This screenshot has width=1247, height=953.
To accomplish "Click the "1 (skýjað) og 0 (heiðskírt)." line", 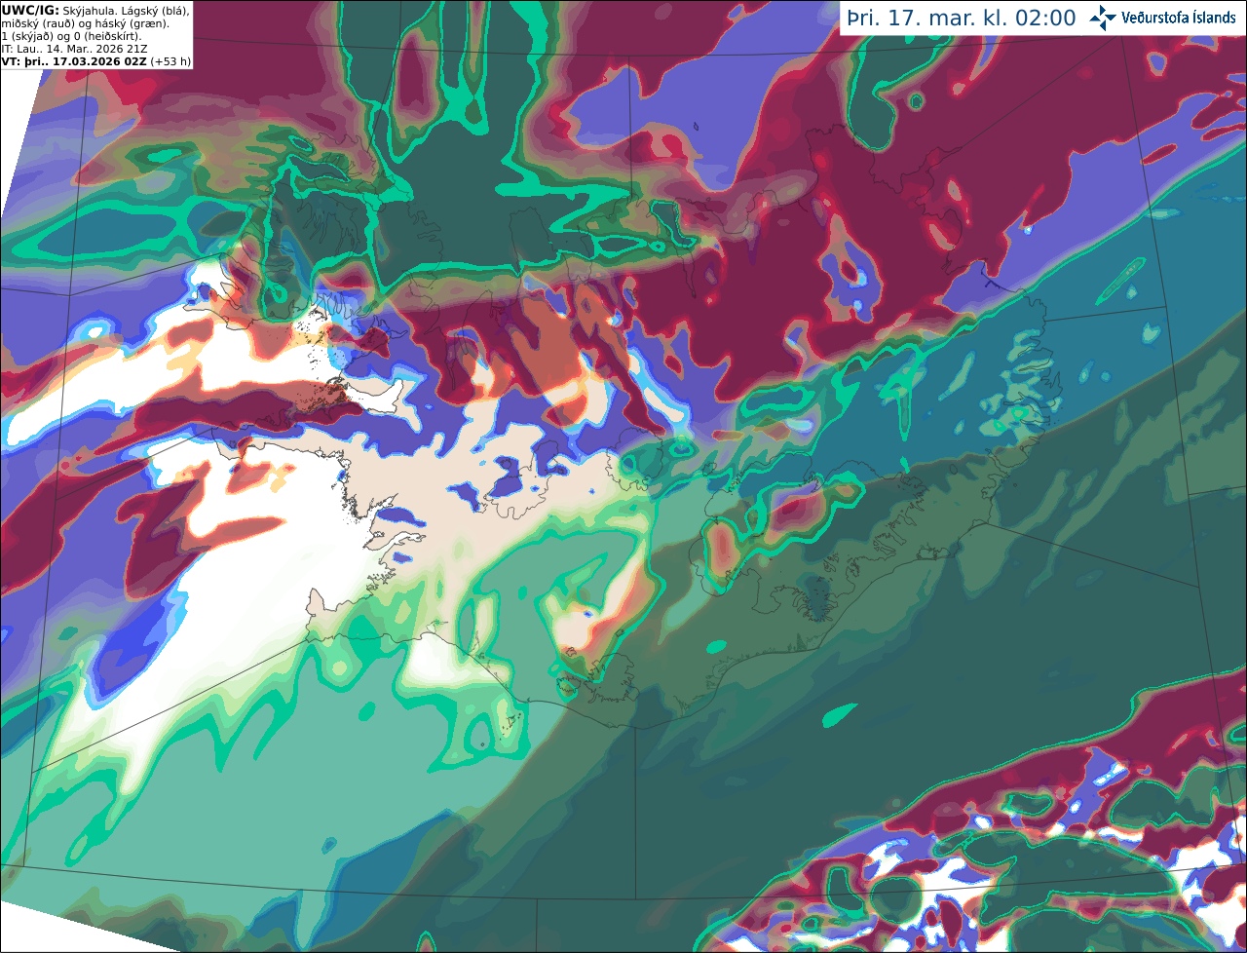I will tap(71, 35).
